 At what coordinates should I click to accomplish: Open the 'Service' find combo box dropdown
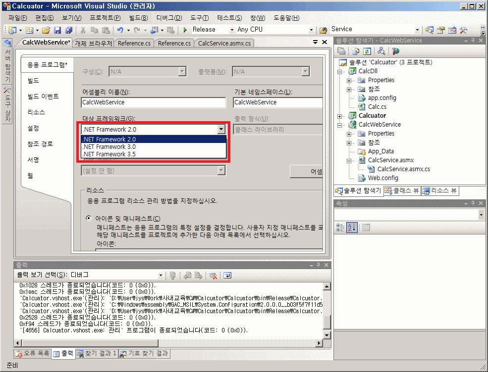pos(417,30)
